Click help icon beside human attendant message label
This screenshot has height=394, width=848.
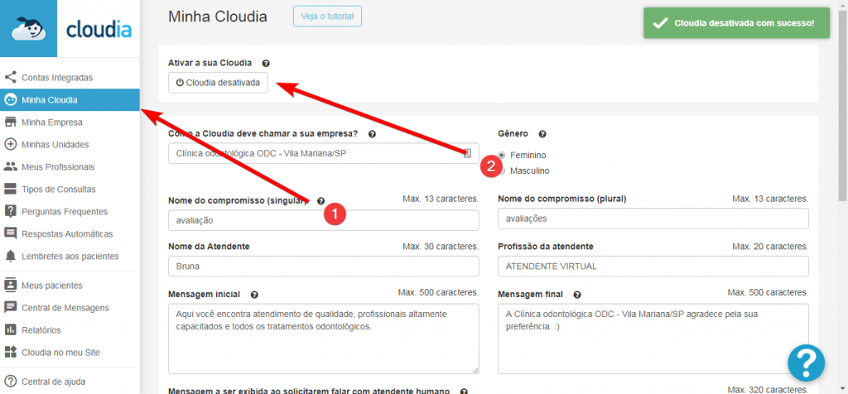coord(464,392)
